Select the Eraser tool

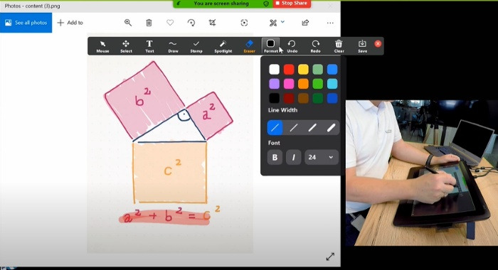(x=249, y=46)
